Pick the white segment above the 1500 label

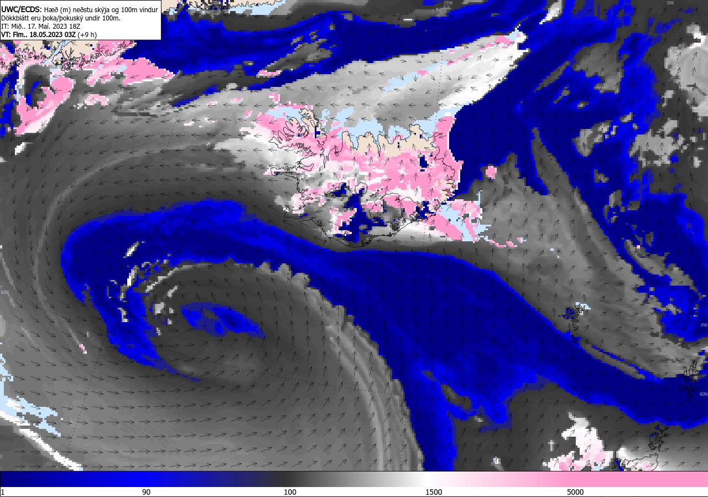click(x=434, y=479)
